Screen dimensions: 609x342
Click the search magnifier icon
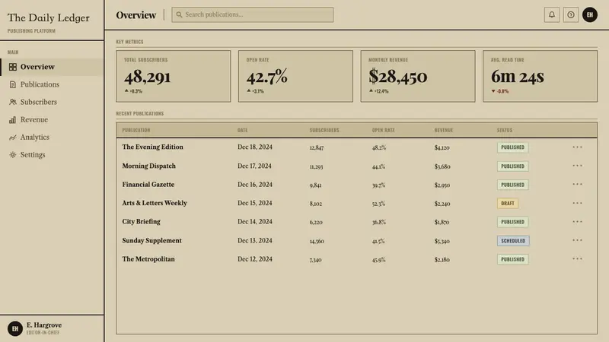click(x=179, y=14)
